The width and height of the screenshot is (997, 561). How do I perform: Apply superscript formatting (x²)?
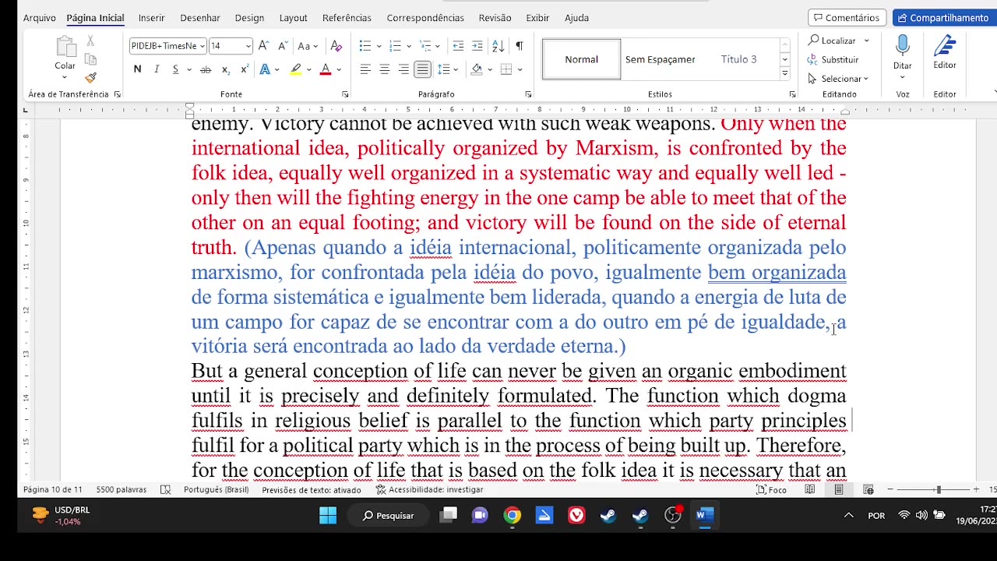click(244, 69)
